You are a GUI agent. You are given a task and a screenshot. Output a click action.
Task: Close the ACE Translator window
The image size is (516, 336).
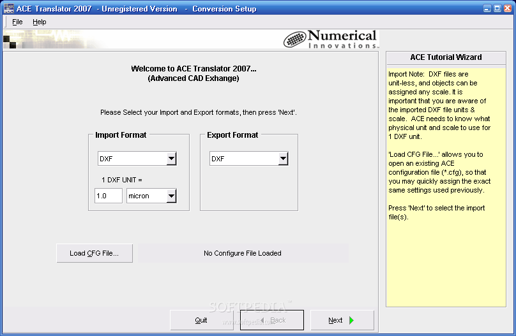[x=508, y=8]
